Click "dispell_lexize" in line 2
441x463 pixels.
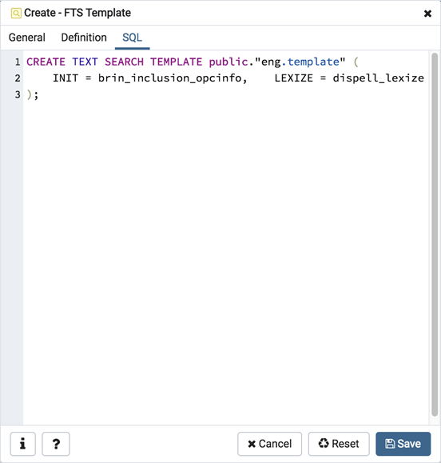[x=378, y=78]
